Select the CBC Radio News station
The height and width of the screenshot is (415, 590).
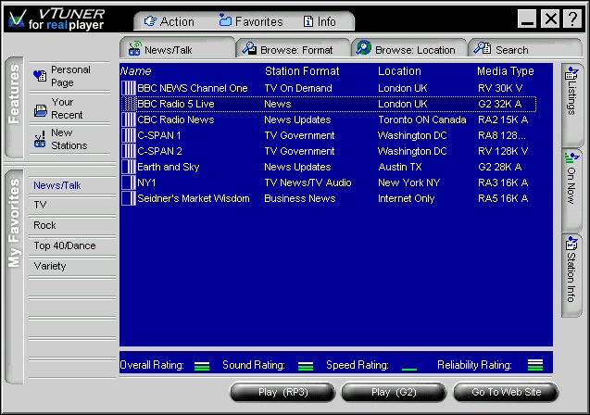(x=329, y=119)
